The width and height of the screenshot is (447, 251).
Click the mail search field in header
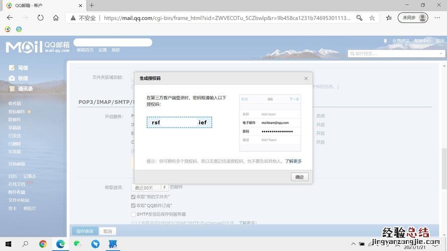tap(393, 54)
